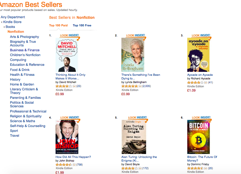Open the Bitcoin book cover thumbnail
The image size is (241, 174).
(199, 137)
